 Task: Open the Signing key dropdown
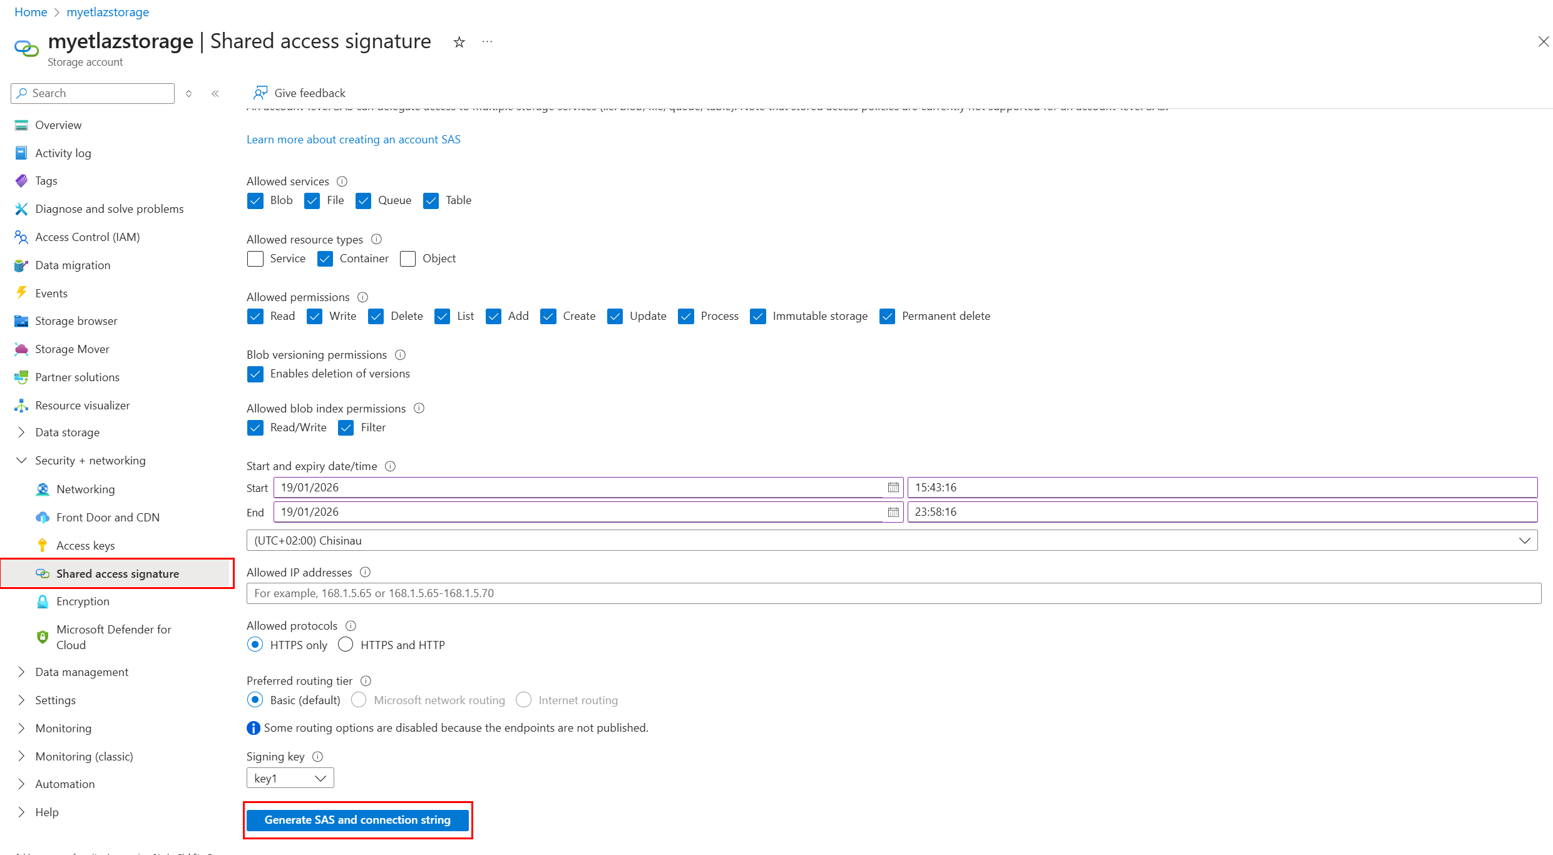[x=290, y=778]
